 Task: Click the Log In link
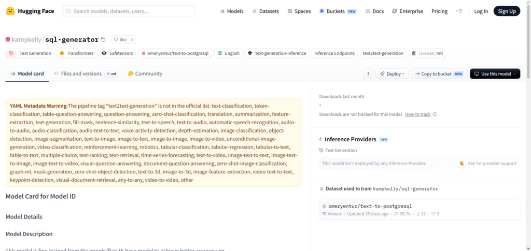pos(481,11)
